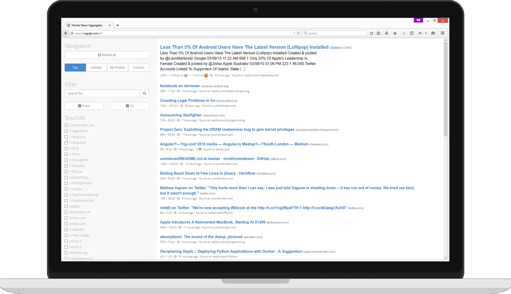Check the /r/linux source
The width and height of the screenshot is (511, 294).
[66, 154]
